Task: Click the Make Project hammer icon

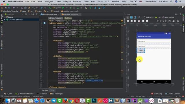Action: pos(50,8)
